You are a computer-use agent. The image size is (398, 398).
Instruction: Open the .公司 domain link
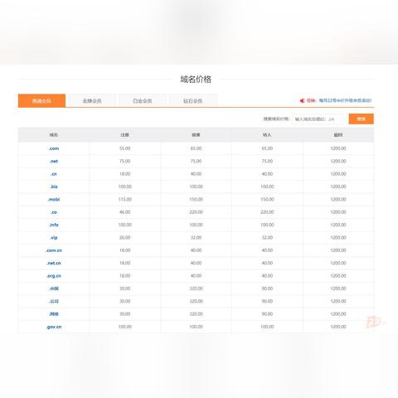click(x=54, y=301)
